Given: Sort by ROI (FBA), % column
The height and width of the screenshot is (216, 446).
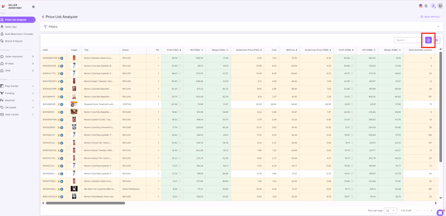Looking at the screenshot, I should [x=197, y=50].
